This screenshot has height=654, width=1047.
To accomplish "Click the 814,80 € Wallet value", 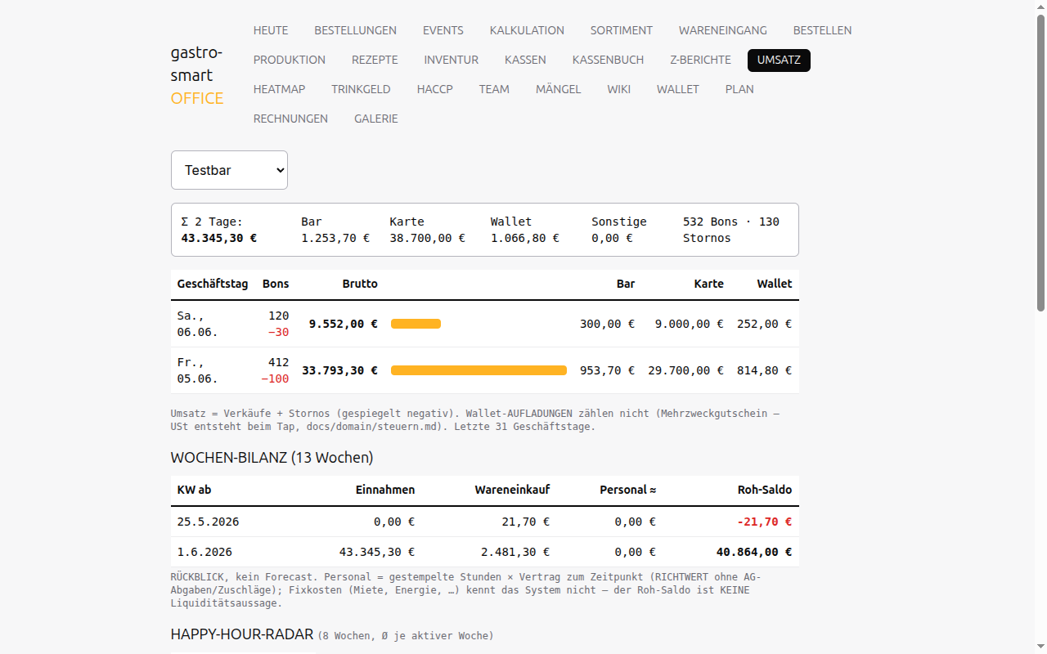I will pyautogui.click(x=765, y=370).
